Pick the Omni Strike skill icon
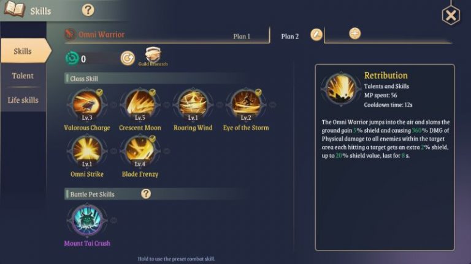 (87, 151)
